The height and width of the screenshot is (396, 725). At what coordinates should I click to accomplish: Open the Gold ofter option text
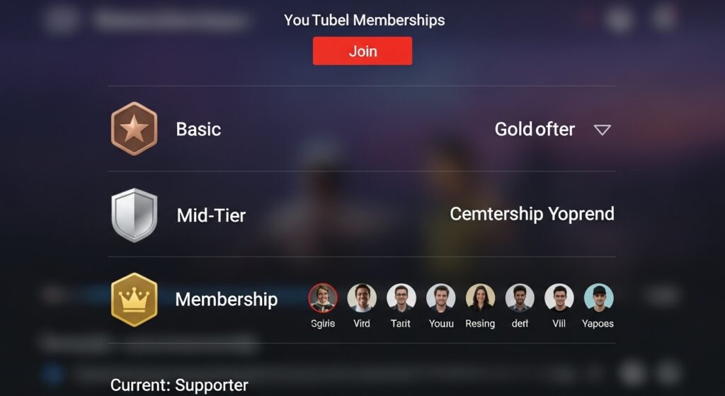coord(535,129)
